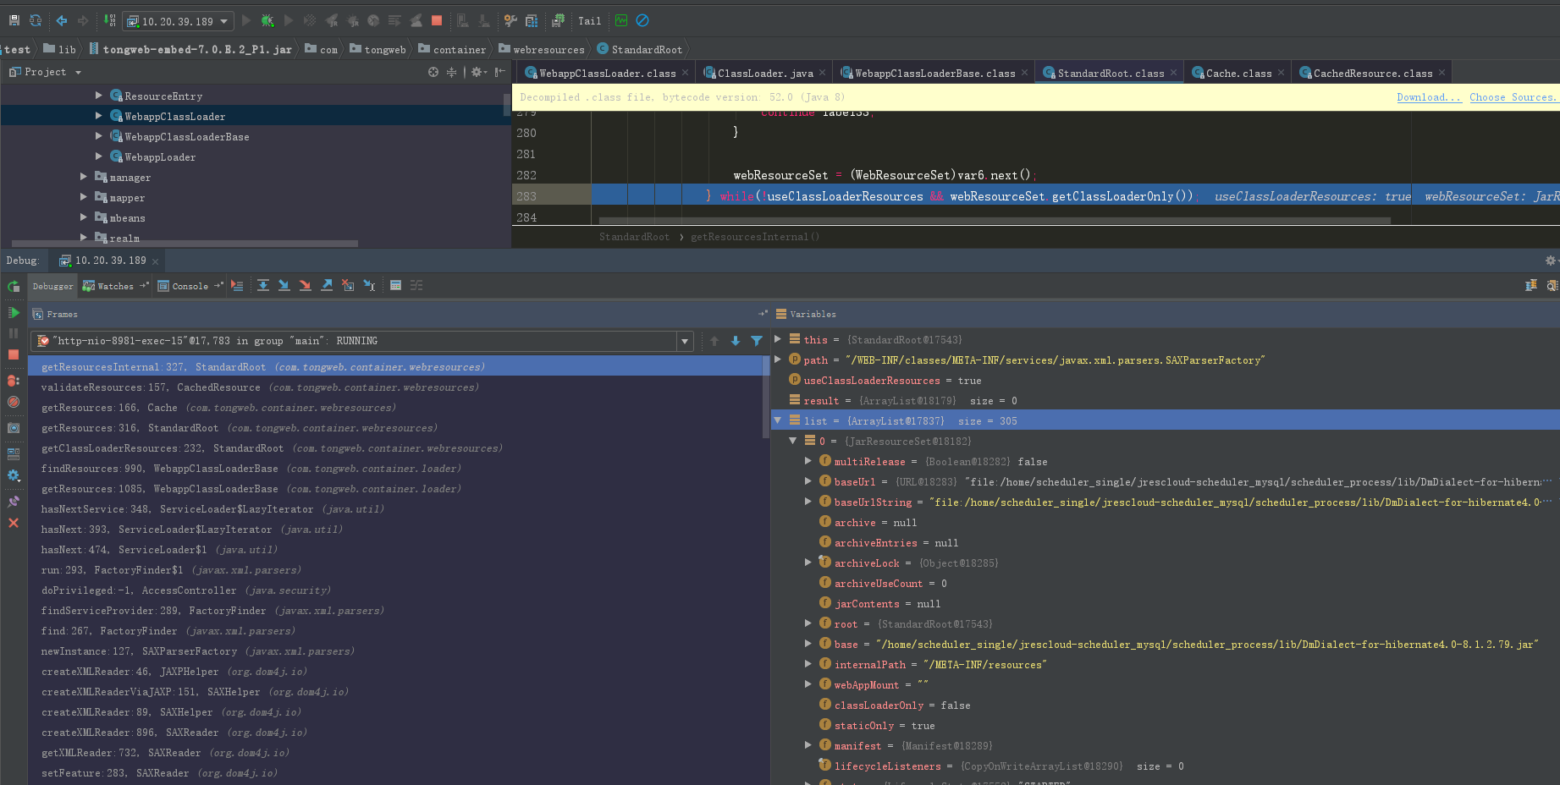Click the Step Into debugger icon
Screen dimensions: 1560x785
tap(284, 286)
